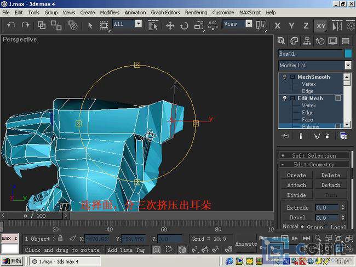Image resolution: width=356 pixels, height=267 pixels.
Task: Choose the rectangular selection region tool
Action: point(104,25)
